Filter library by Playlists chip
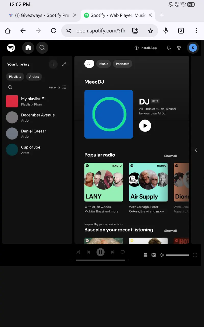Viewport: 204px width, 327px height. (x=15, y=77)
